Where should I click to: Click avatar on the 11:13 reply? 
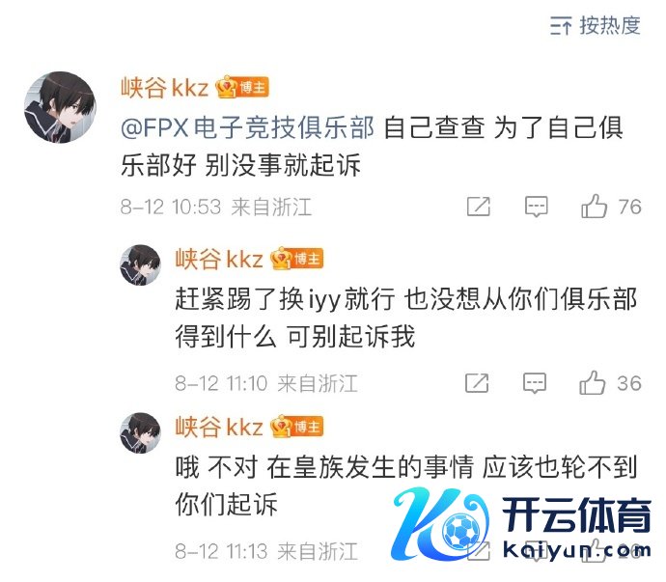click(x=141, y=432)
